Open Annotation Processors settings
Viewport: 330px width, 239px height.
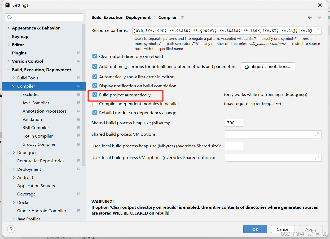pos(44,111)
